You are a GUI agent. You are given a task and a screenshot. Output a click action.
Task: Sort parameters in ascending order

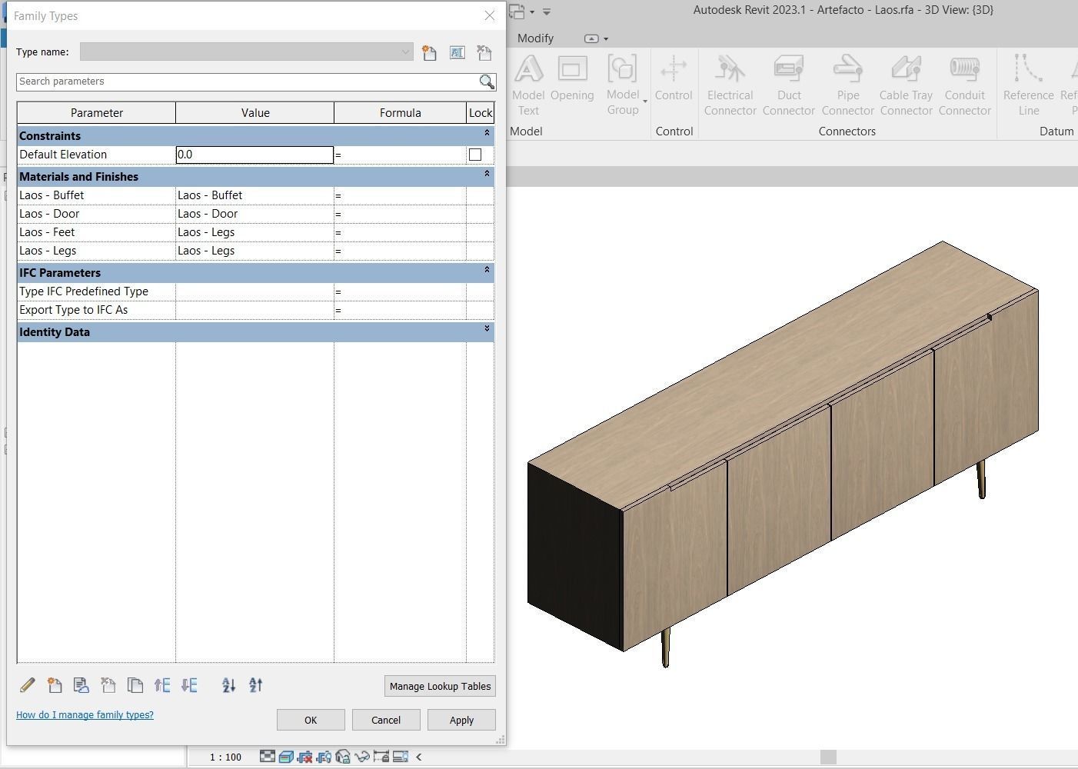click(228, 684)
